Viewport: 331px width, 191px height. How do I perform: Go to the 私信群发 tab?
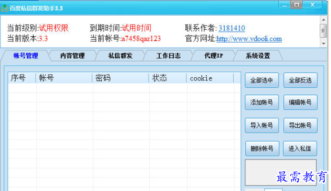pos(120,56)
